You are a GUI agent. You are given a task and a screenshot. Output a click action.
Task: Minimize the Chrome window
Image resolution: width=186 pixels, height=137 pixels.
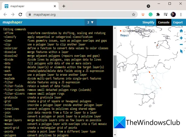(159, 4)
